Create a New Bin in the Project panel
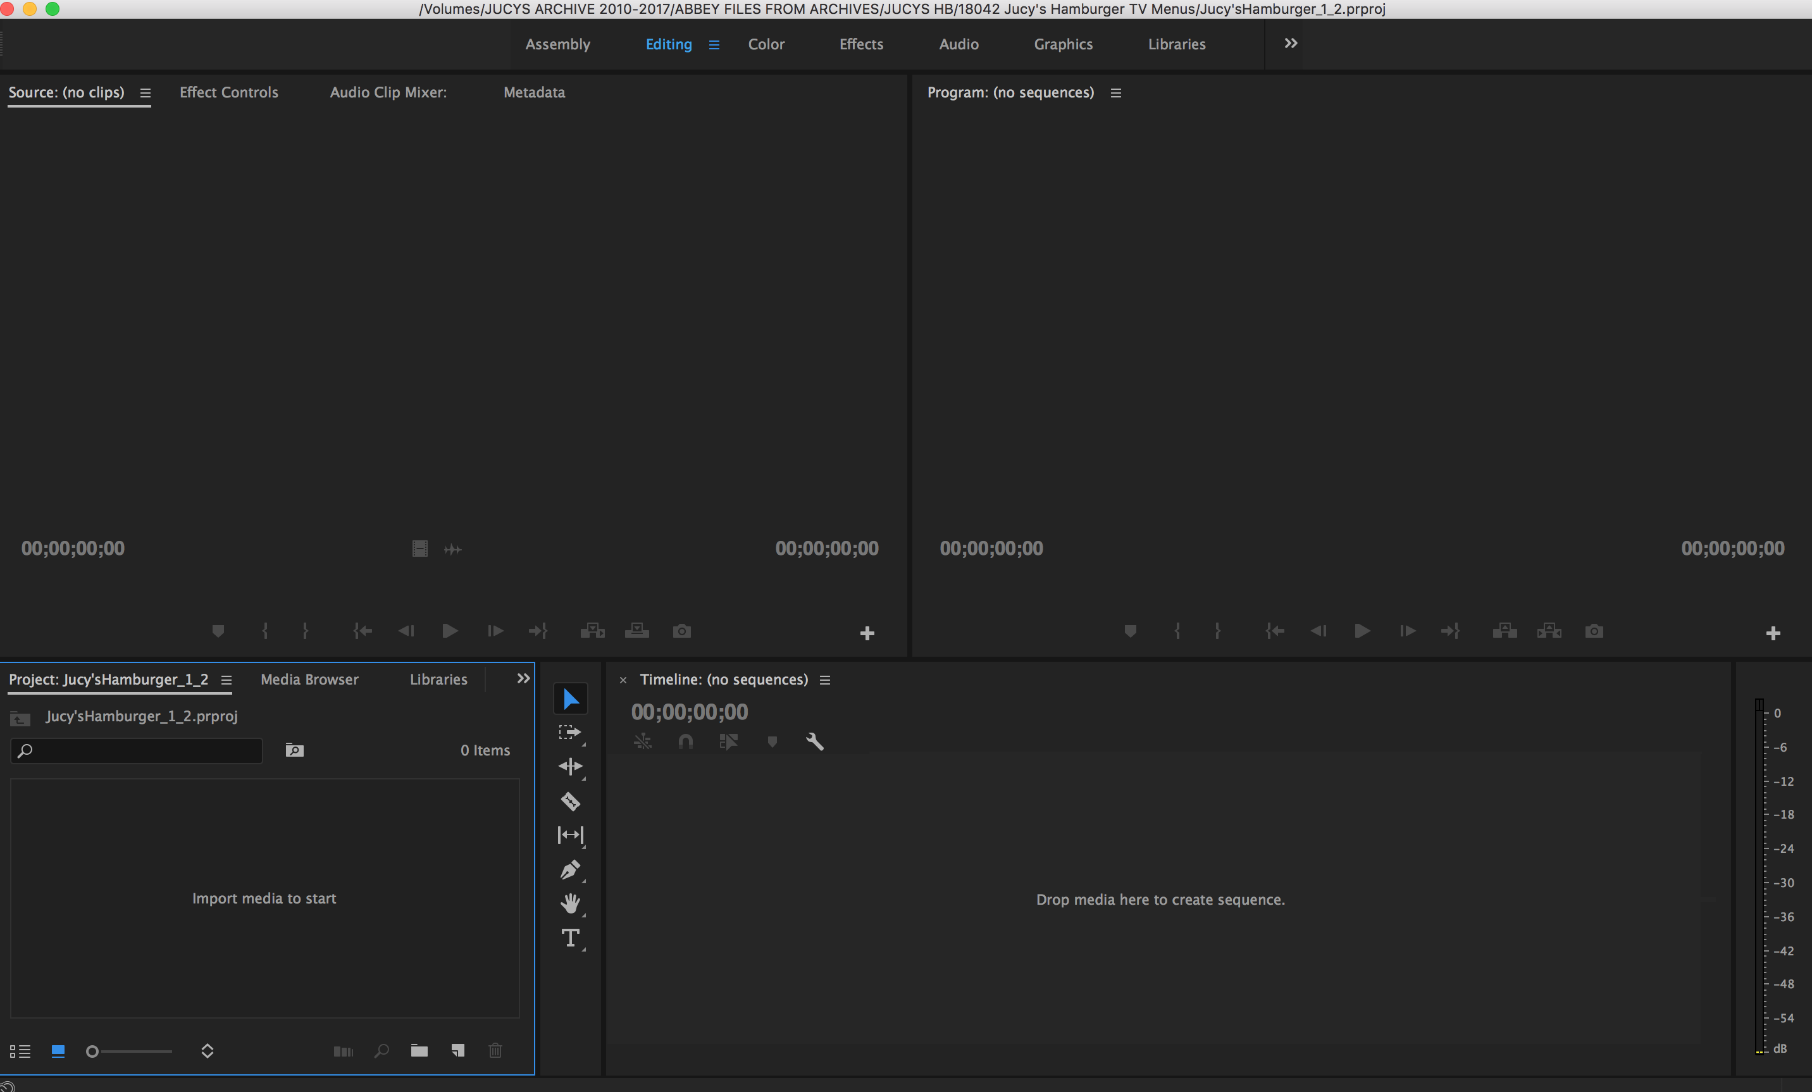Viewport: 1812px width, 1092px height. 420,1051
